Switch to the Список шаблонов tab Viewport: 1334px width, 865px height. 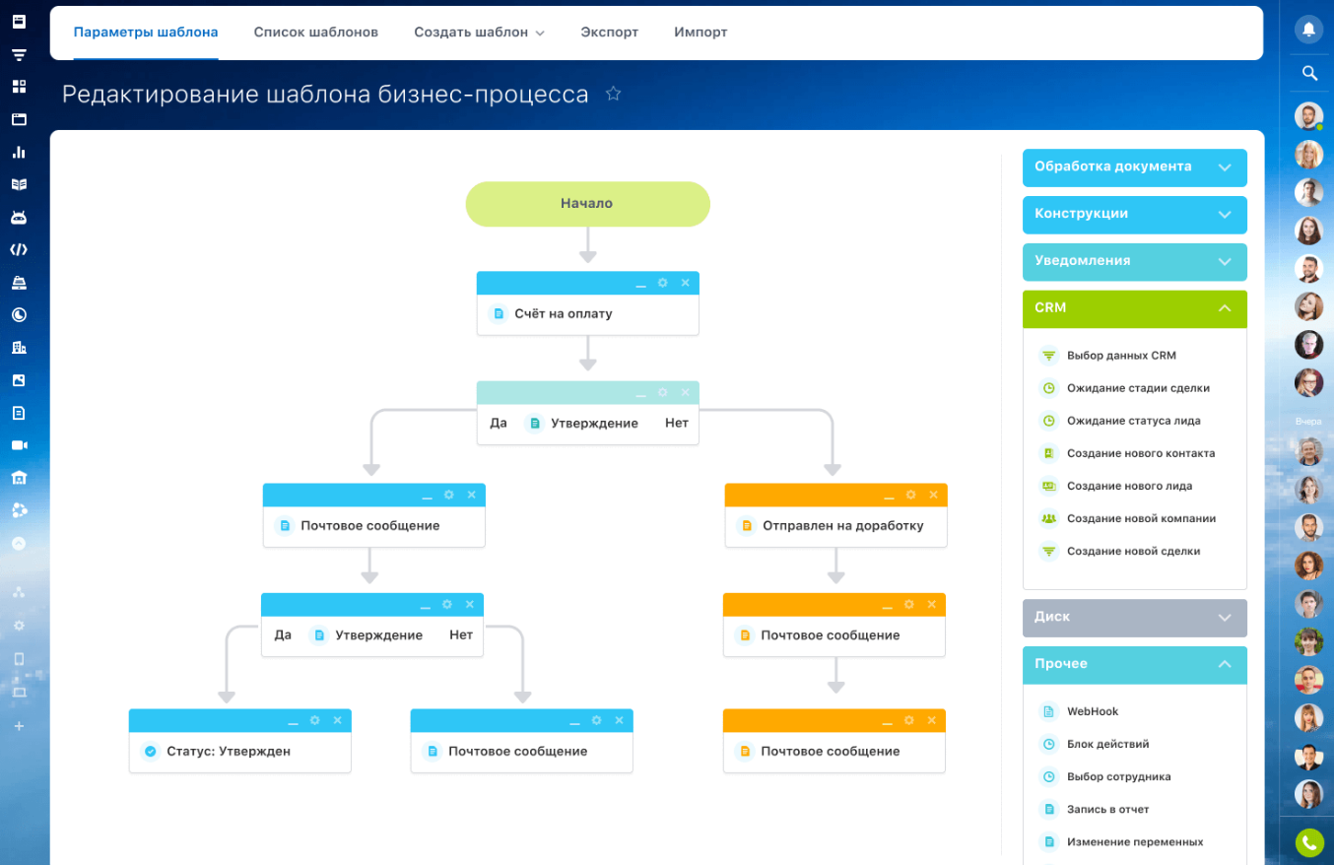[x=315, y=33]
